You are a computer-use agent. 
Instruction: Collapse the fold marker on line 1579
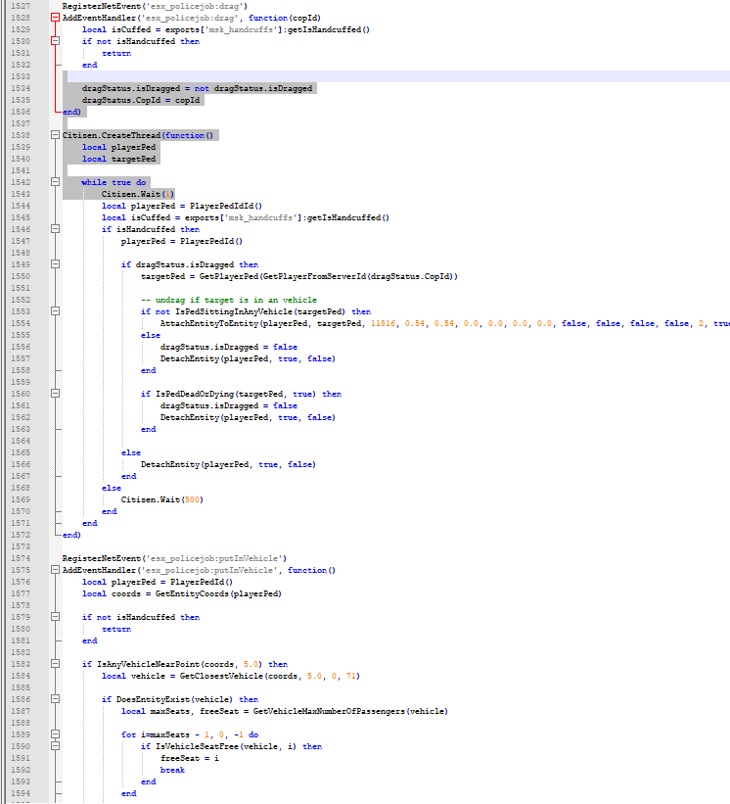55,618
